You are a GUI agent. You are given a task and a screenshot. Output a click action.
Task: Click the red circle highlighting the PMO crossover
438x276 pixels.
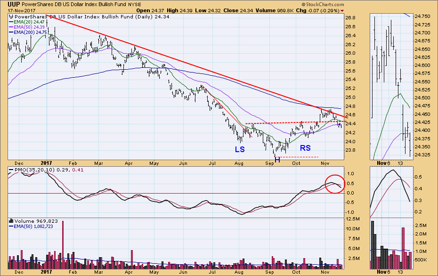(x=335, y=184)
